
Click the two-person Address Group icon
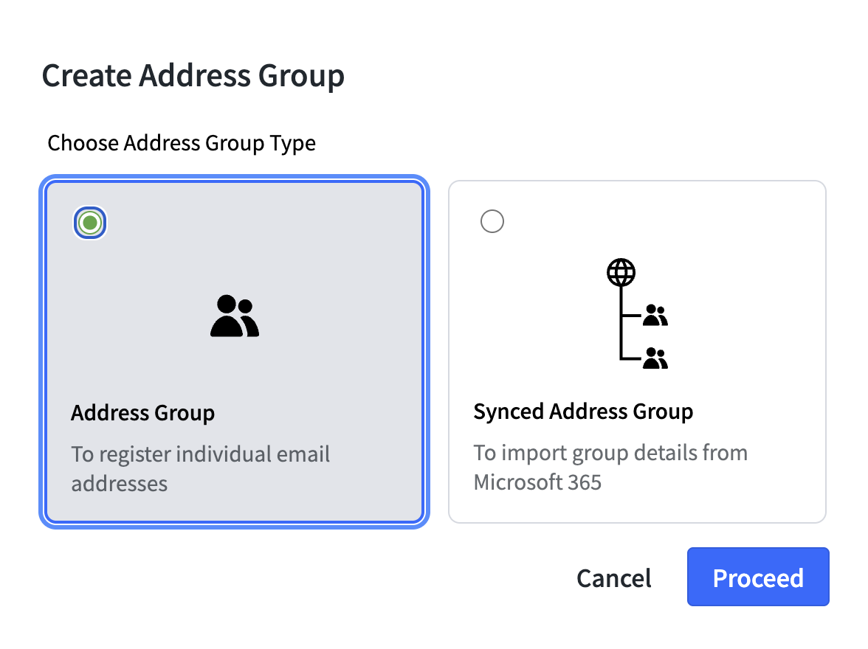coord(235,316)
